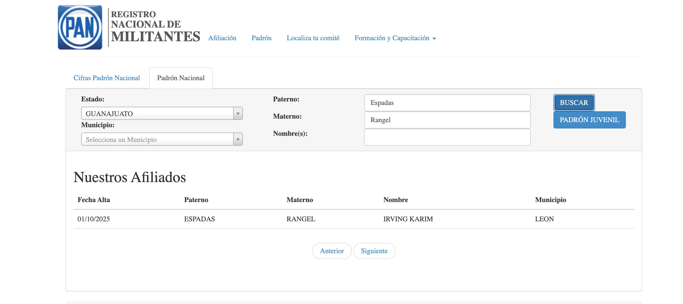Screen dimensions: 683x304
Task: Go to Localiza tu comité
Action: tap(313, 38)
